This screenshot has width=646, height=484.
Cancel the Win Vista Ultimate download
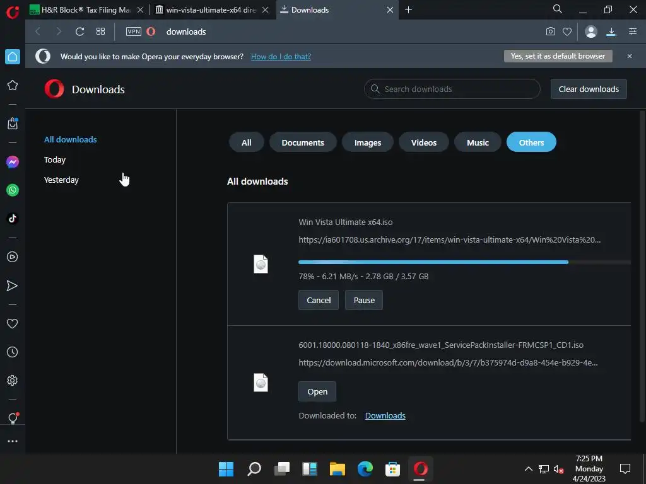[319, 300]
